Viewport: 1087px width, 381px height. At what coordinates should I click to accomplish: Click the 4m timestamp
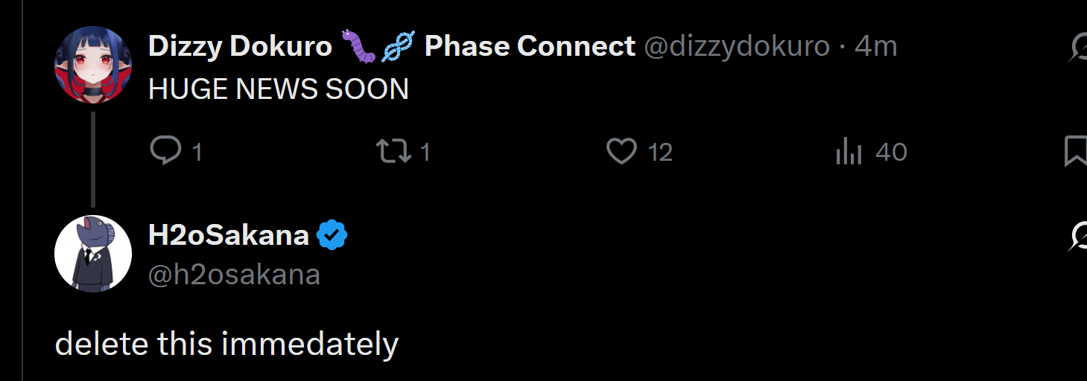tap(876, 47)
